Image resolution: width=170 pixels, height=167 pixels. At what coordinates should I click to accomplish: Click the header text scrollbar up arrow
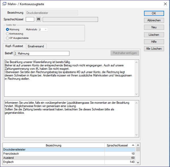click(x=137, y=62)
